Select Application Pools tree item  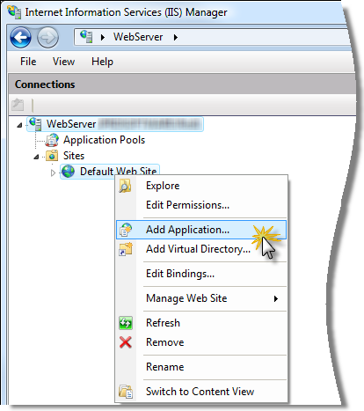point(104,140)
